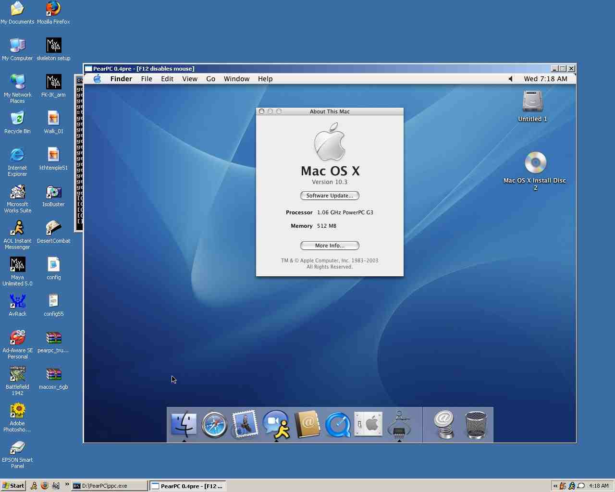Launch QuickTime Player from dock
The image size is (615, 492).
(338, 424)
